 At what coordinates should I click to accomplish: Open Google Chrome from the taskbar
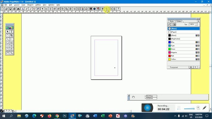(57, 116)
